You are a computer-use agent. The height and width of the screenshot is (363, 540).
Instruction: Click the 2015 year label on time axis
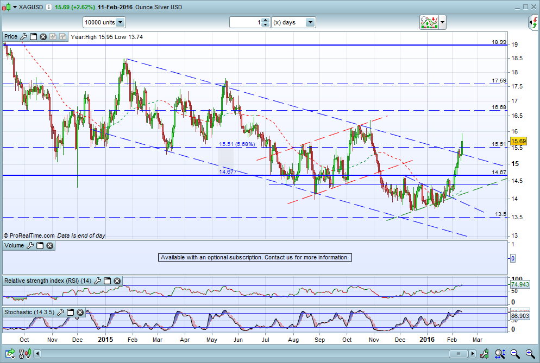click(105, 340)
